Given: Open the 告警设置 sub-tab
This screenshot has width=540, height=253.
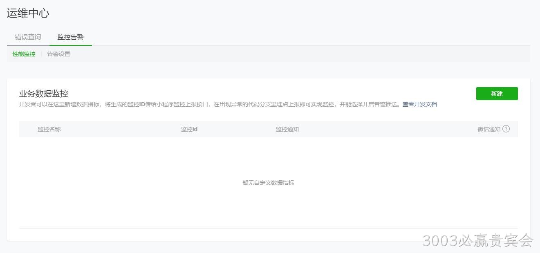Looking at the screenshot, I should (x=59, y=54).
